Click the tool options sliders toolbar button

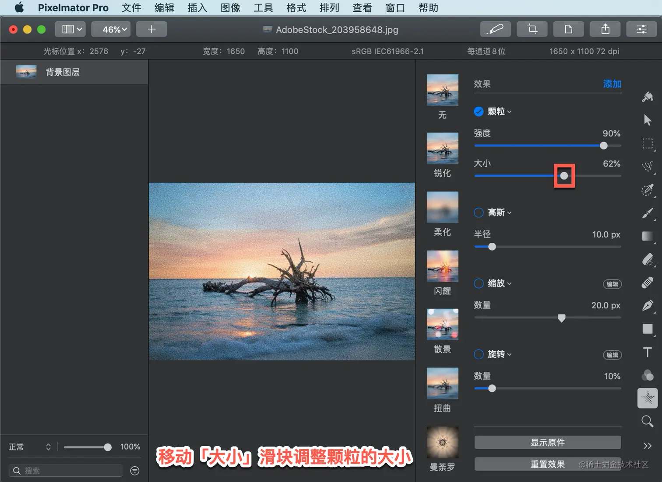coord(641,29)
